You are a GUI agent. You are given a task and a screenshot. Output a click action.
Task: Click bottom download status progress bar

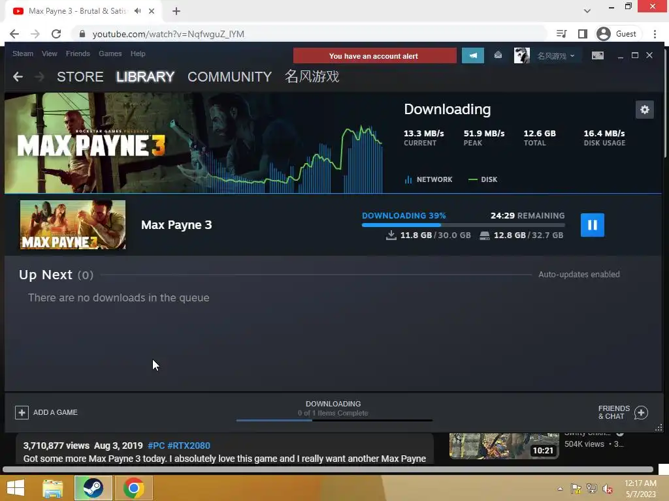tap(334, 421)
